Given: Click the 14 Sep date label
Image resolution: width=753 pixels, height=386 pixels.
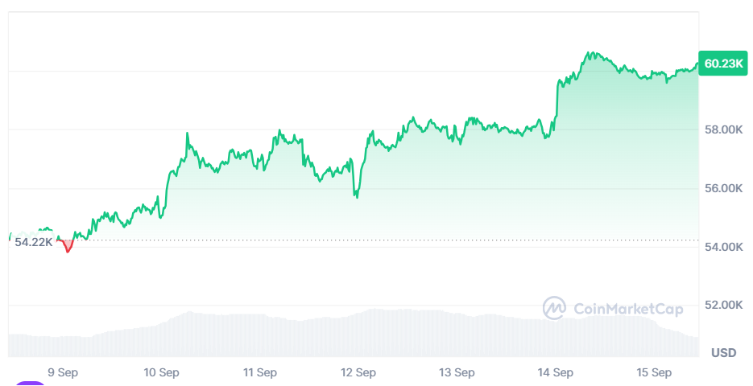Looking at the screenshot, I should [x=556, y=372].
